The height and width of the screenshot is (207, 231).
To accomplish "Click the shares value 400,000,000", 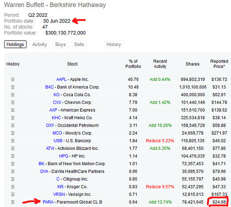I will point(192,95).
